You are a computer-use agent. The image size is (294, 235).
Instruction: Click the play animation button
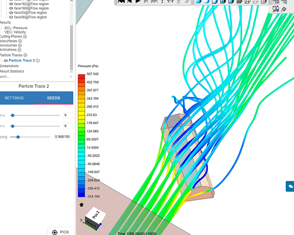(138, 2)
